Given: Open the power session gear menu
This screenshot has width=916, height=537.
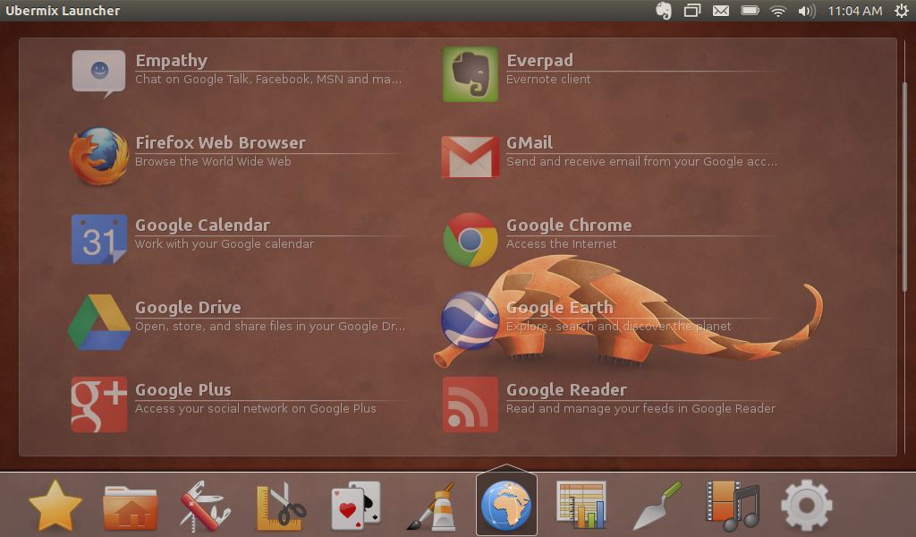Looking at the screenshot, I should (x=902, y=11).
